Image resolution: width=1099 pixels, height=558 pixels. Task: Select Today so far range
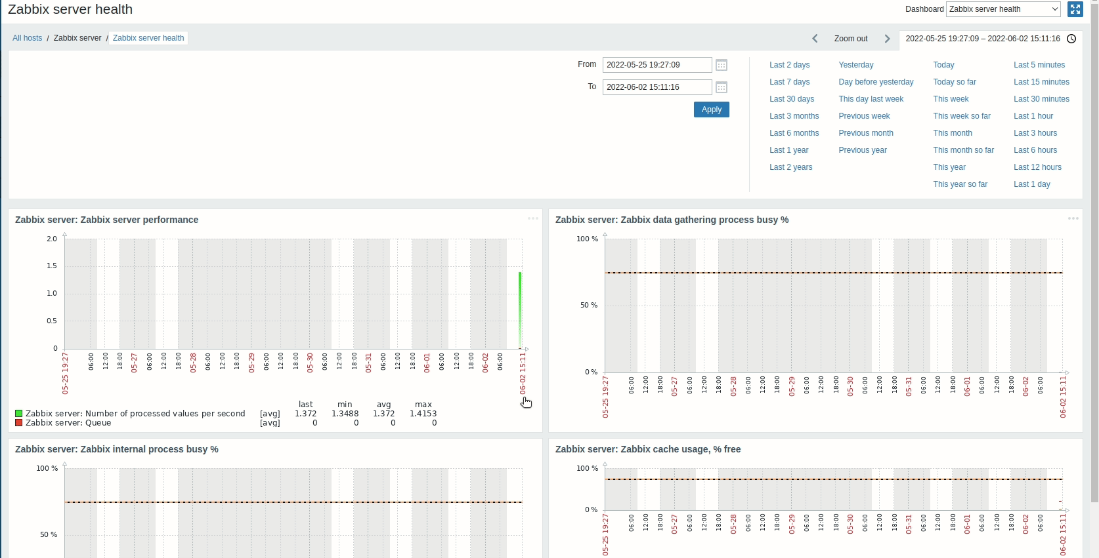point(955,82)
